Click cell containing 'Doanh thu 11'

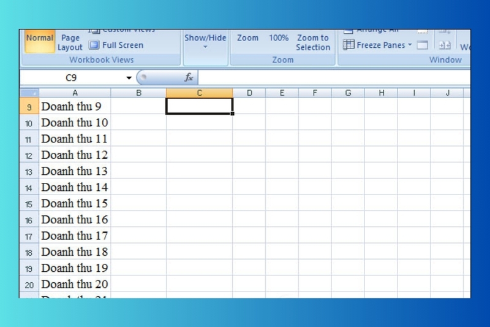[75, 139]
